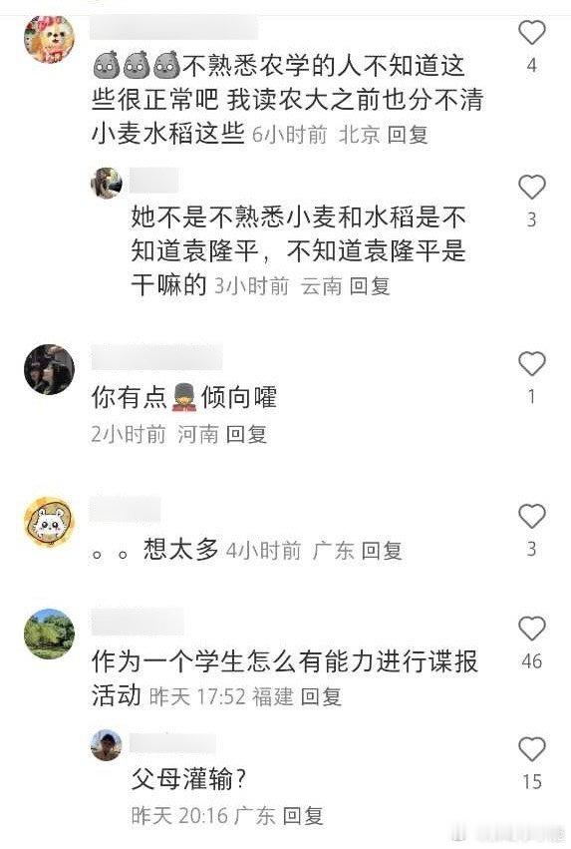Reply to the 父母灌输 comment
Viewport: 571px width, 849px height.
point(303,815)
